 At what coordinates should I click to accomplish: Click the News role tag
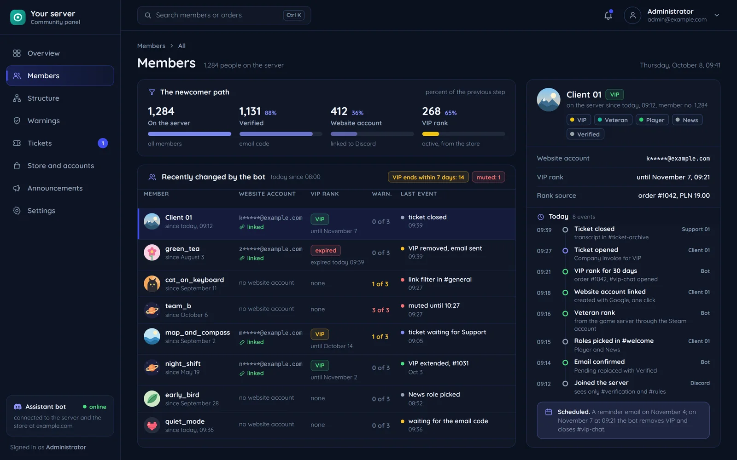[x=687, y=120]
